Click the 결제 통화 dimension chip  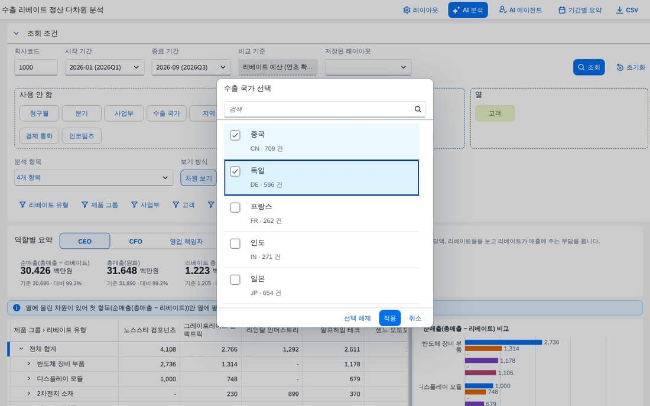[39, 135]
